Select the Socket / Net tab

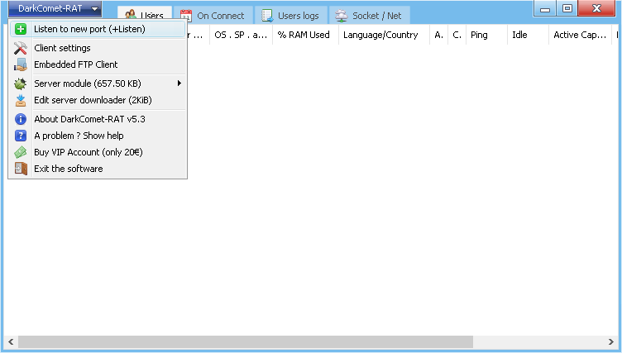(x=368, y=16)
